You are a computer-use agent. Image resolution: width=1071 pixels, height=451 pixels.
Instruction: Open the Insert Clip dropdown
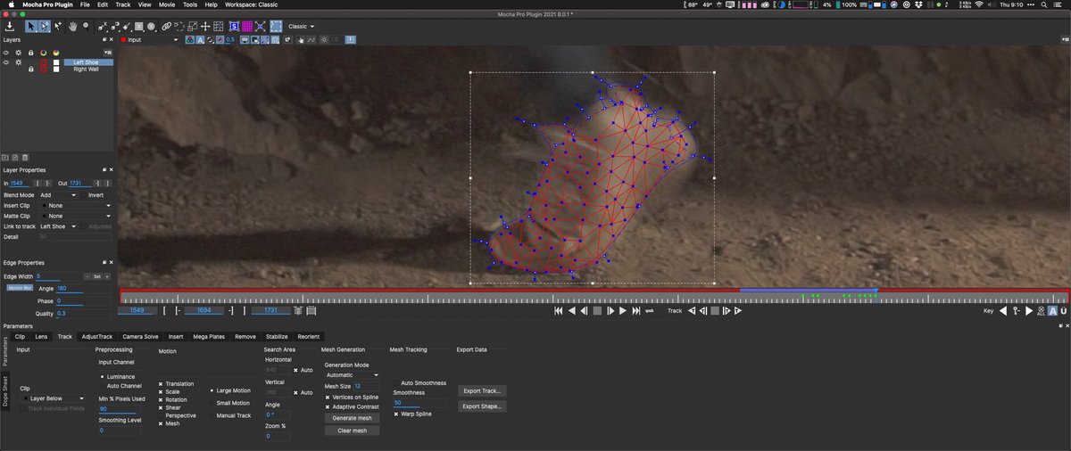click(x=77, y=205)
